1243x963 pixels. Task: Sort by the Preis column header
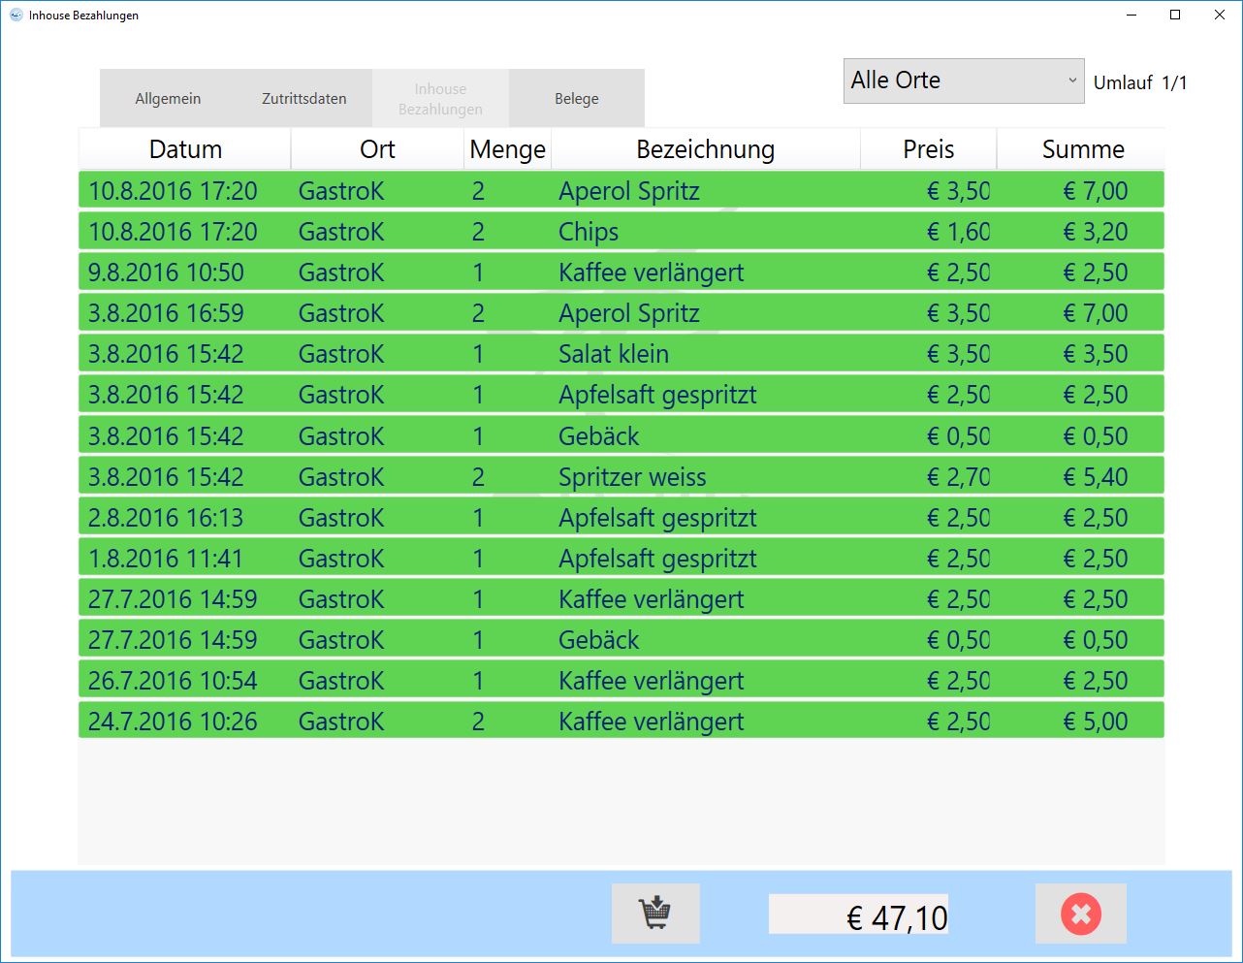(x=928, y=149)
